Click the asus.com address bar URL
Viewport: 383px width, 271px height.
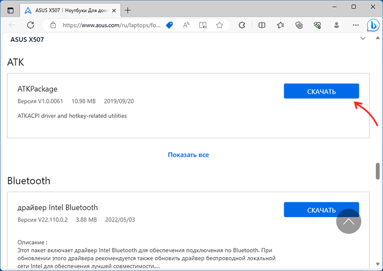pos(112,25)
